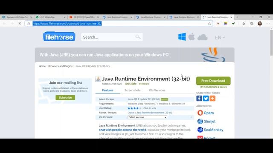The height and width of the screenshot is (153, 273).
Task: Select the cloud web apps icon
Action: pyautogui.click(x=203, y=37)
